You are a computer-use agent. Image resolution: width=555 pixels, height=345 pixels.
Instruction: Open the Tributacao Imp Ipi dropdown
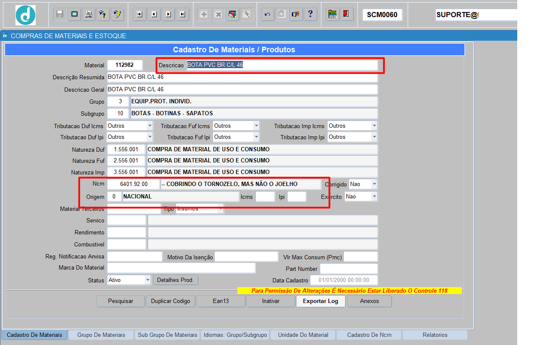(x=374, y=137)
